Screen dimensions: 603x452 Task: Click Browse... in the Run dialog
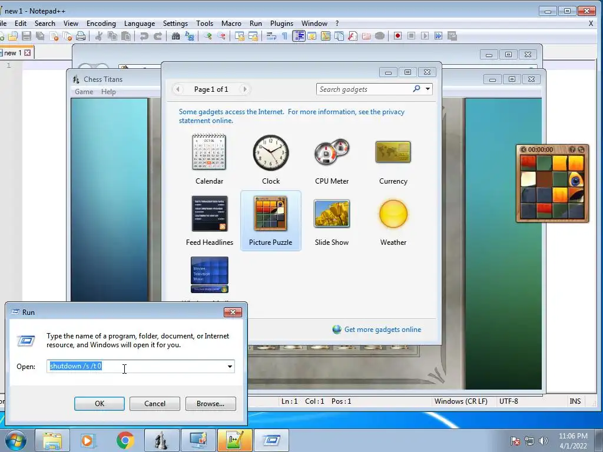tap(210, 404)
